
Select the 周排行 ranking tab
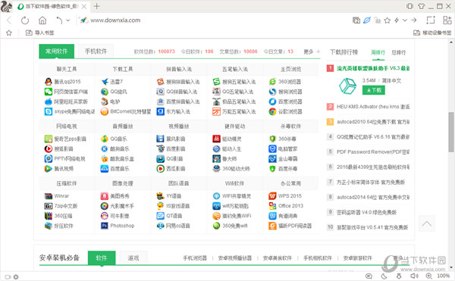(x=378, y=52)
